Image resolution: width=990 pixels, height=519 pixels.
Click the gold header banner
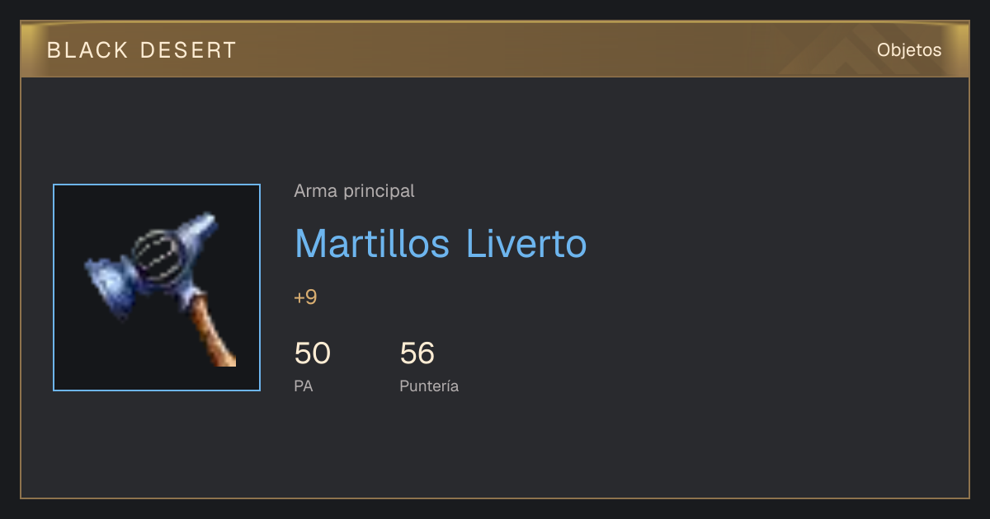click(495, 49)
